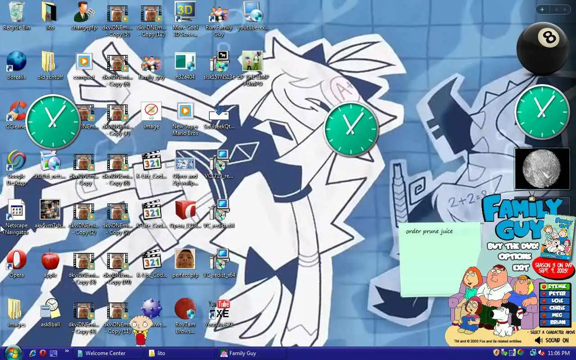This screenshot has width=576, height=360.
Task: Select the LOIS character option
Action: 555,301
